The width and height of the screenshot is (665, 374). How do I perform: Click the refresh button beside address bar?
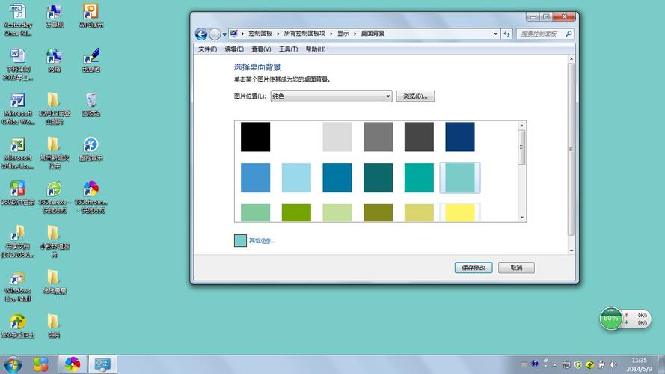tap(507, 34)
